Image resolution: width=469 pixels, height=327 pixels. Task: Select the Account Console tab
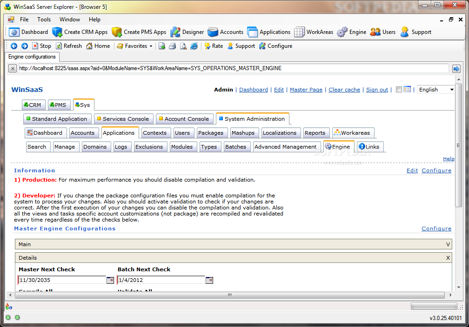(185, 119)
